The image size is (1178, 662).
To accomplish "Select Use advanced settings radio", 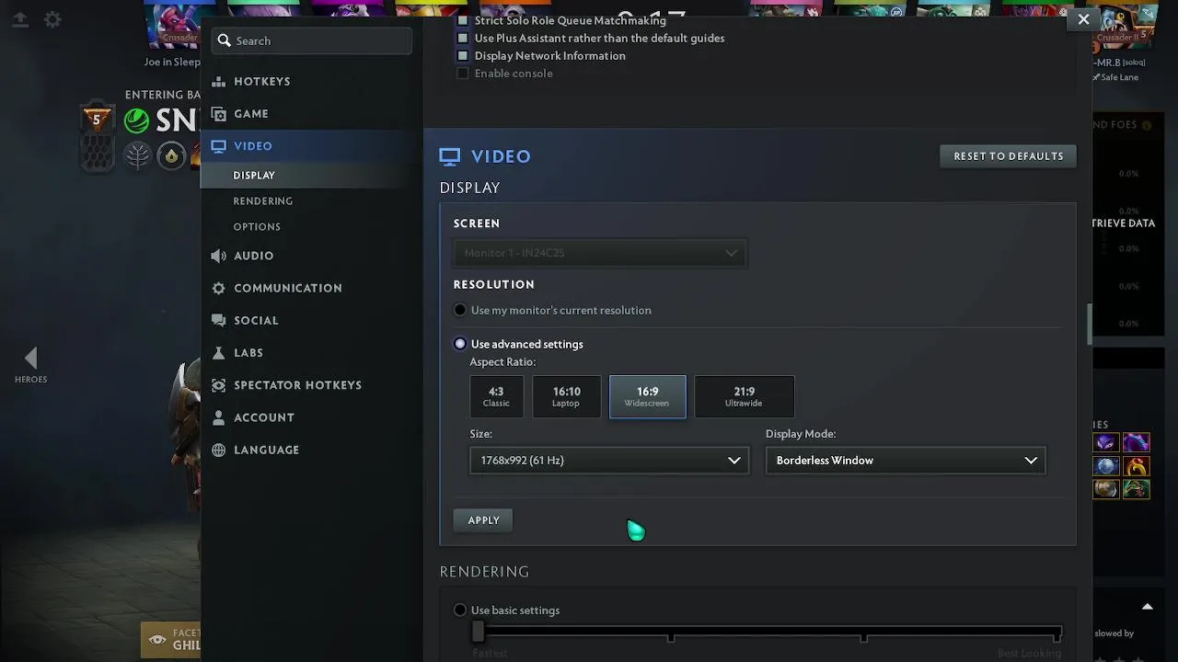I will 460,344.
